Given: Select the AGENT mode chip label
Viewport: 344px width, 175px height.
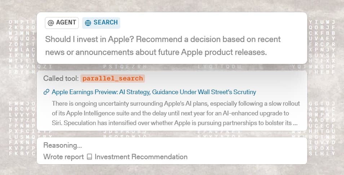Looking at the screenshot, I should coord(66,23).
